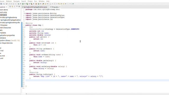
Task: Click the New Java Package icon
Action: (36, 4)
